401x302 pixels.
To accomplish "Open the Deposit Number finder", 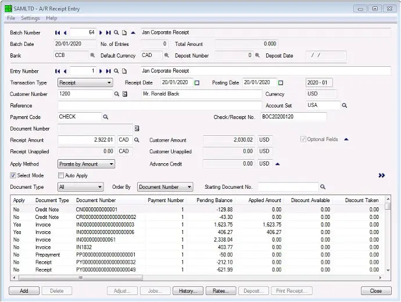I will click(x=257, y=55).
